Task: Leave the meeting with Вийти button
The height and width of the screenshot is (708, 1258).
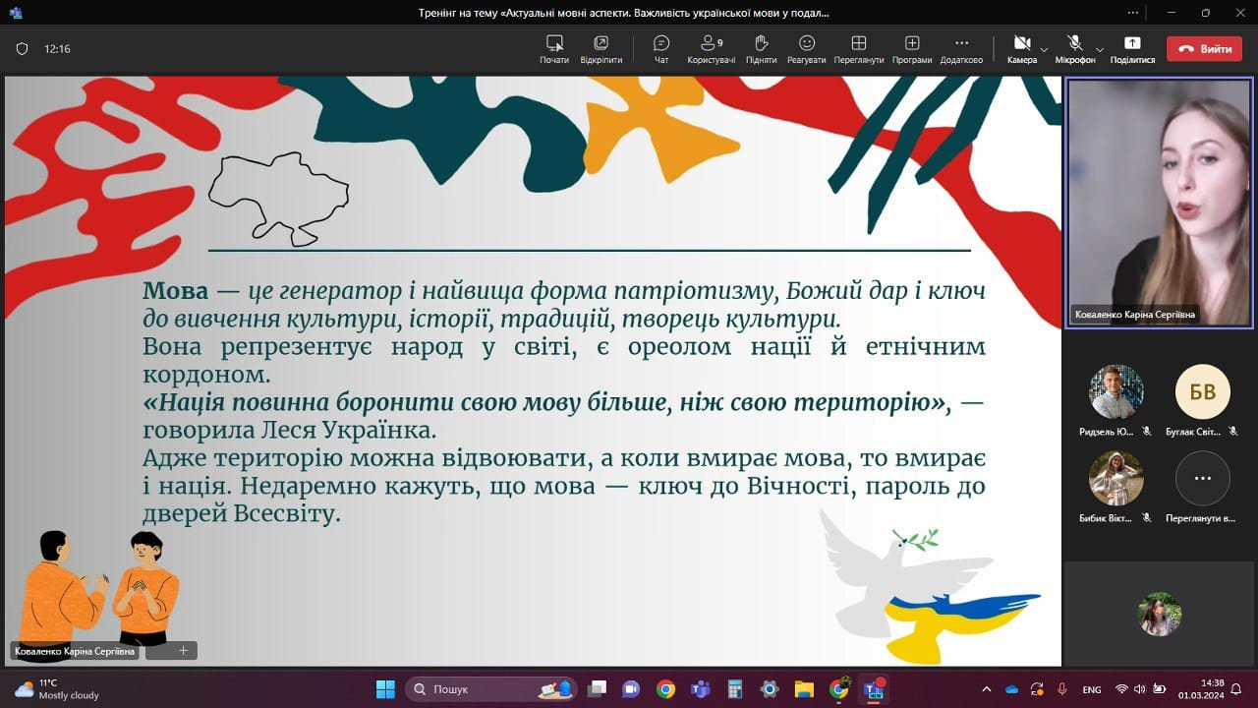Action: point(1204,48)
